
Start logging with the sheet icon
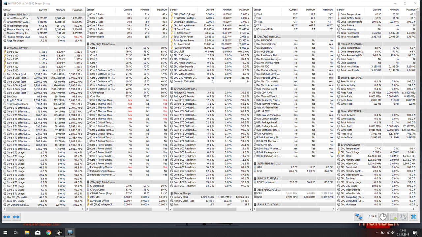tap(393, 217)
